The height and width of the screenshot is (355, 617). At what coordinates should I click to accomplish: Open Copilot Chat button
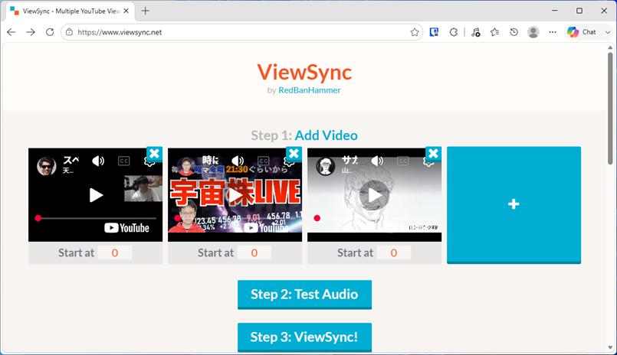(x=582, y=32)
